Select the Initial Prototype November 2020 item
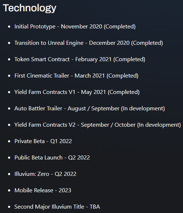 coord(75,27)
